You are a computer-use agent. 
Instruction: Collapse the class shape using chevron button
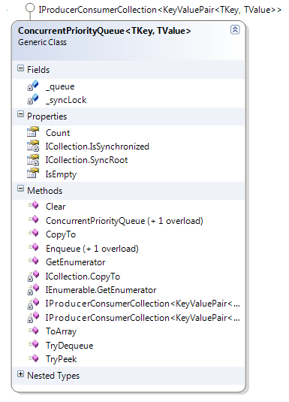pos(235,30)
